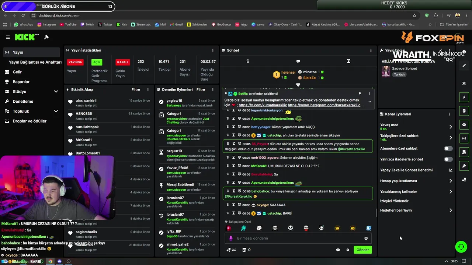The width and height of the screenshot is (472, 265).
Task: Open Sohbet panel three-dot options menu
Action: (x=371, y=50)
